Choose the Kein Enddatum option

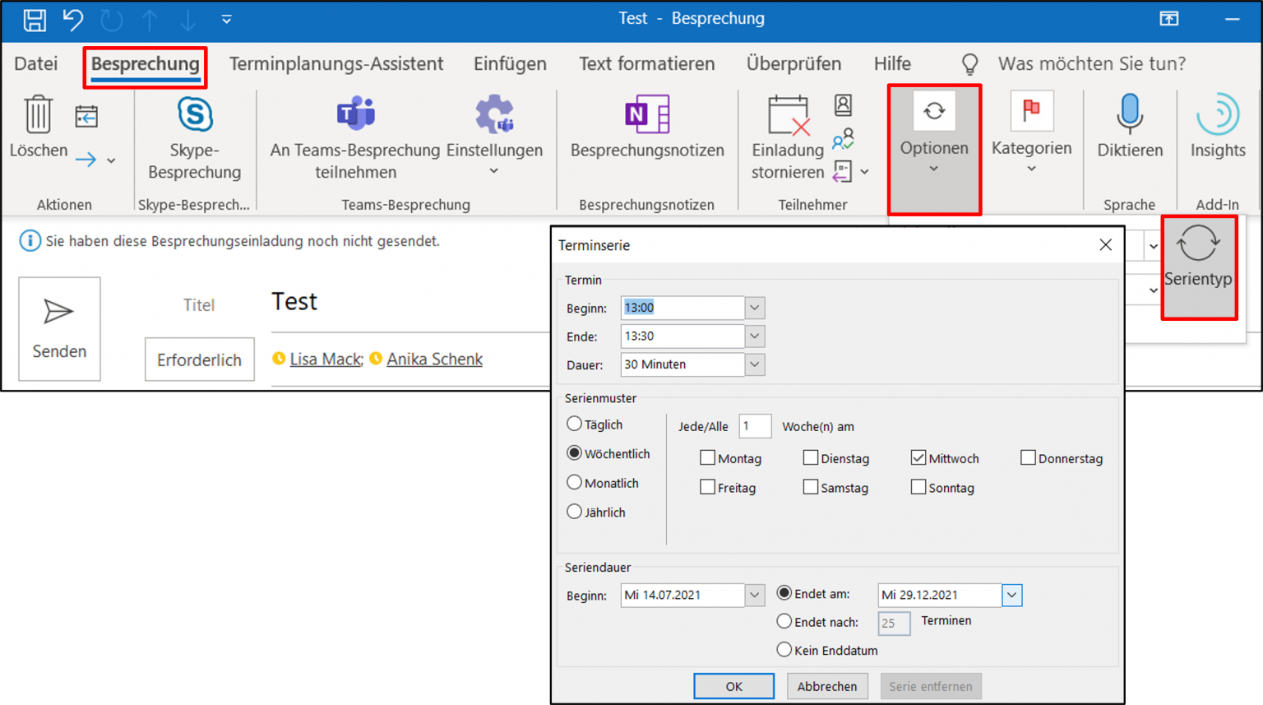click(784, 650)
